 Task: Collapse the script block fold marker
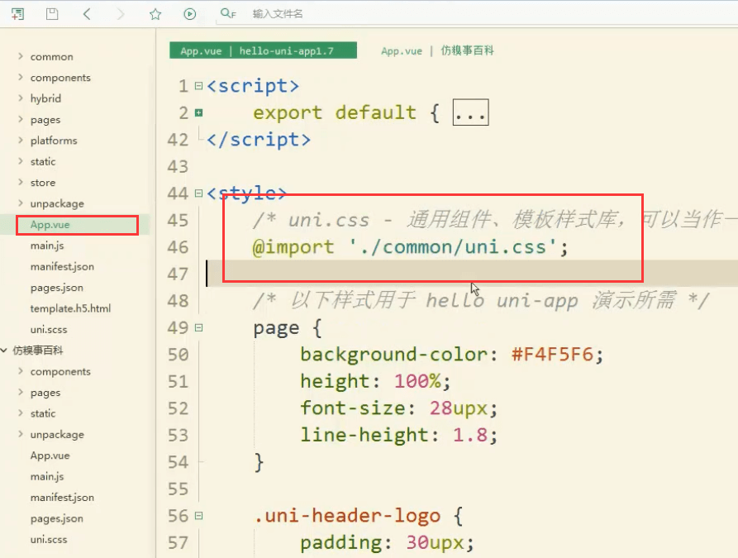(198, 86)
